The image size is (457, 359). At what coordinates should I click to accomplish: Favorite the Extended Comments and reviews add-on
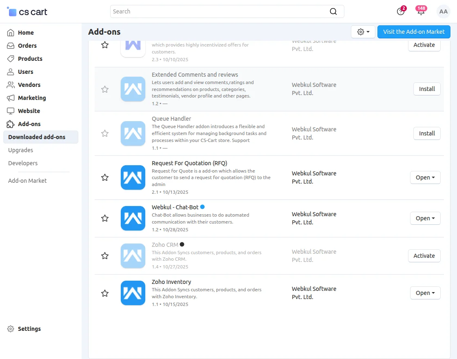[x=105, y=89]
